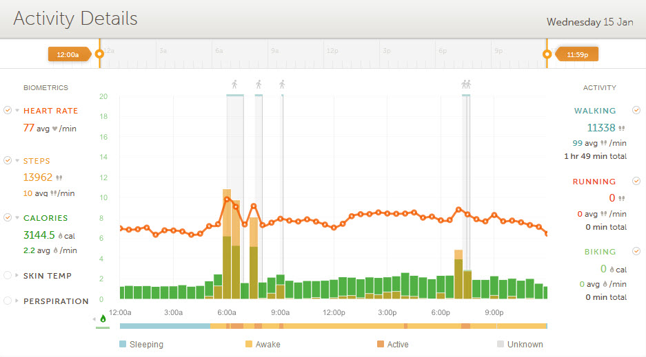The width and height of the screenshot is (646, 357).
Task: Click the third walking figure icon above chart
Action: click(282, 85)
